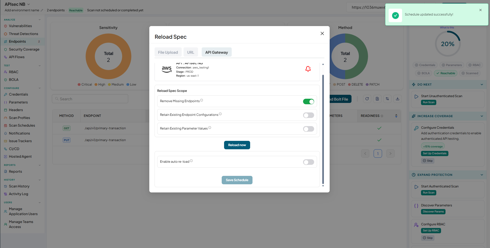
Task: Click the Save Schedule button
Action: (x=237, y=180)
